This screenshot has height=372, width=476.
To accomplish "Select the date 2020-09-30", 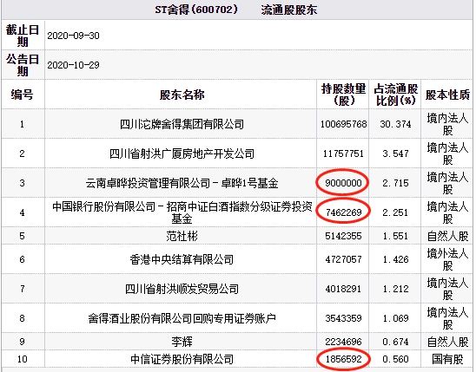I will [x=73, y=36].
